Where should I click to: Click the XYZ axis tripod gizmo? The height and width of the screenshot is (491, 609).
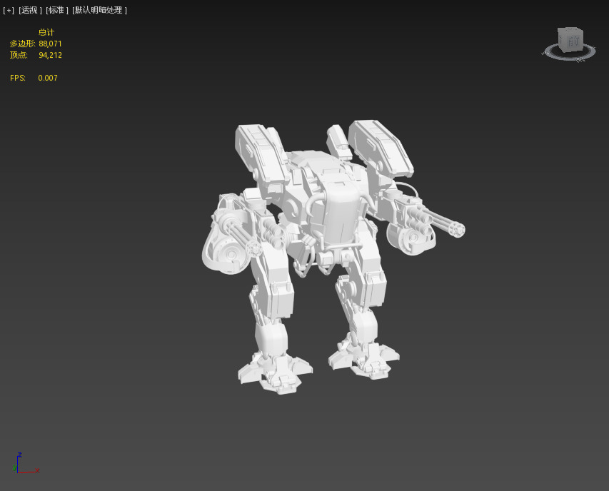(26, 463)
